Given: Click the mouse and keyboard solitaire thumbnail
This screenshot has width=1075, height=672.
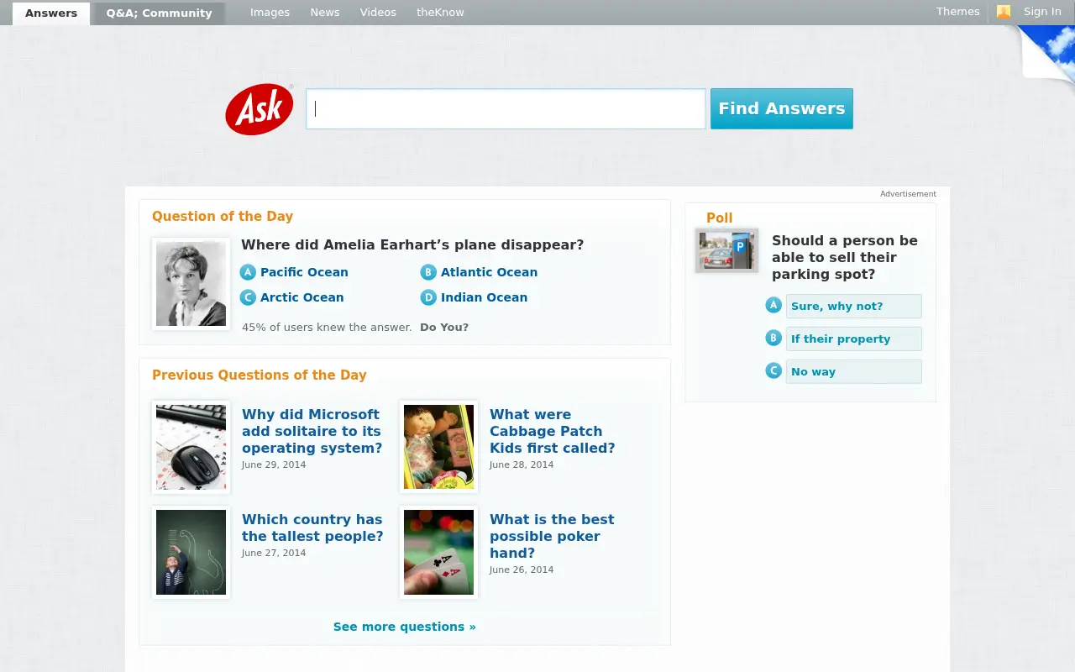Looking at the screenshot, I should click(191, 447).
